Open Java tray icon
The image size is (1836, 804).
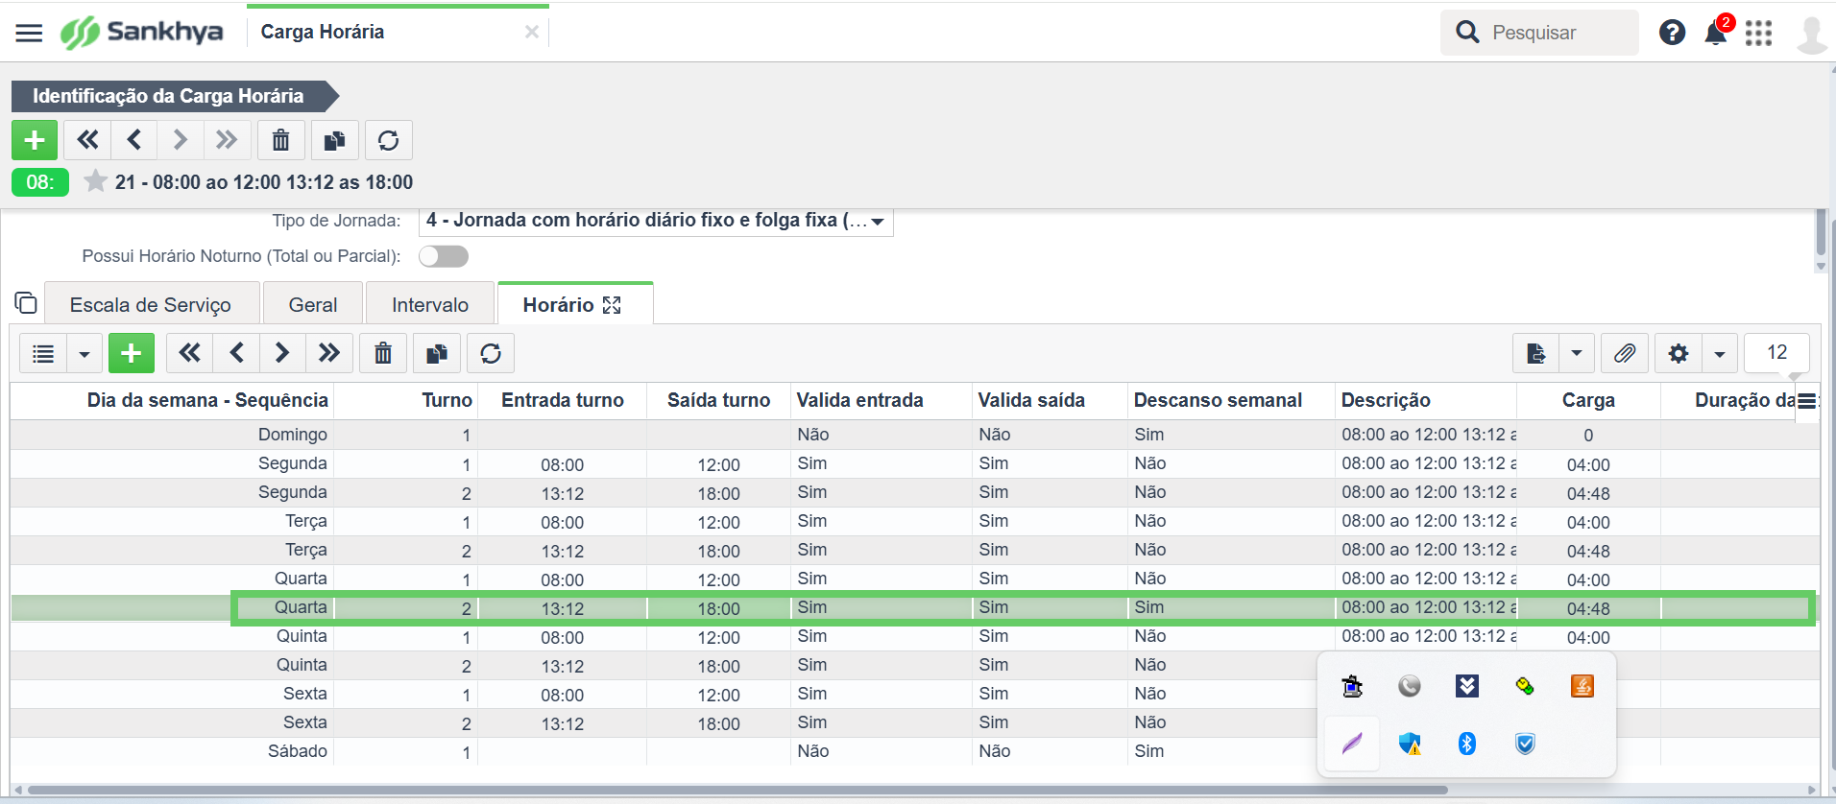[x=1582, y=686]
